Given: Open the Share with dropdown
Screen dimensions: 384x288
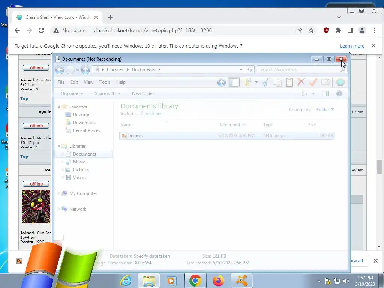Looking at the screenshot, I should click(x=108, y=93).
